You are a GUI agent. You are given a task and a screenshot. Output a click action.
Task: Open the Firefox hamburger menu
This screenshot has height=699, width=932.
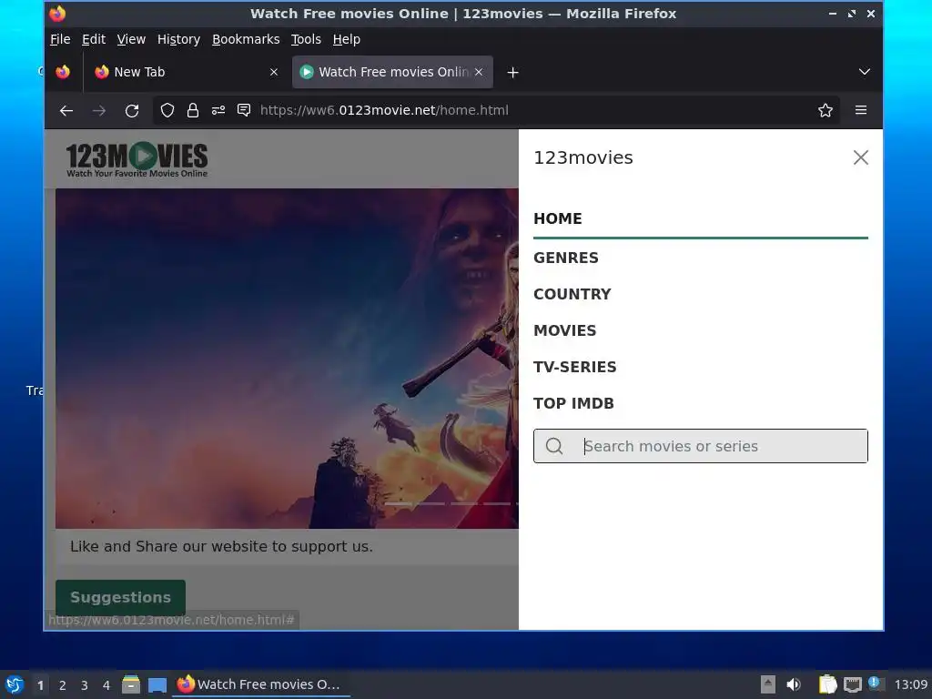point(861,110)
